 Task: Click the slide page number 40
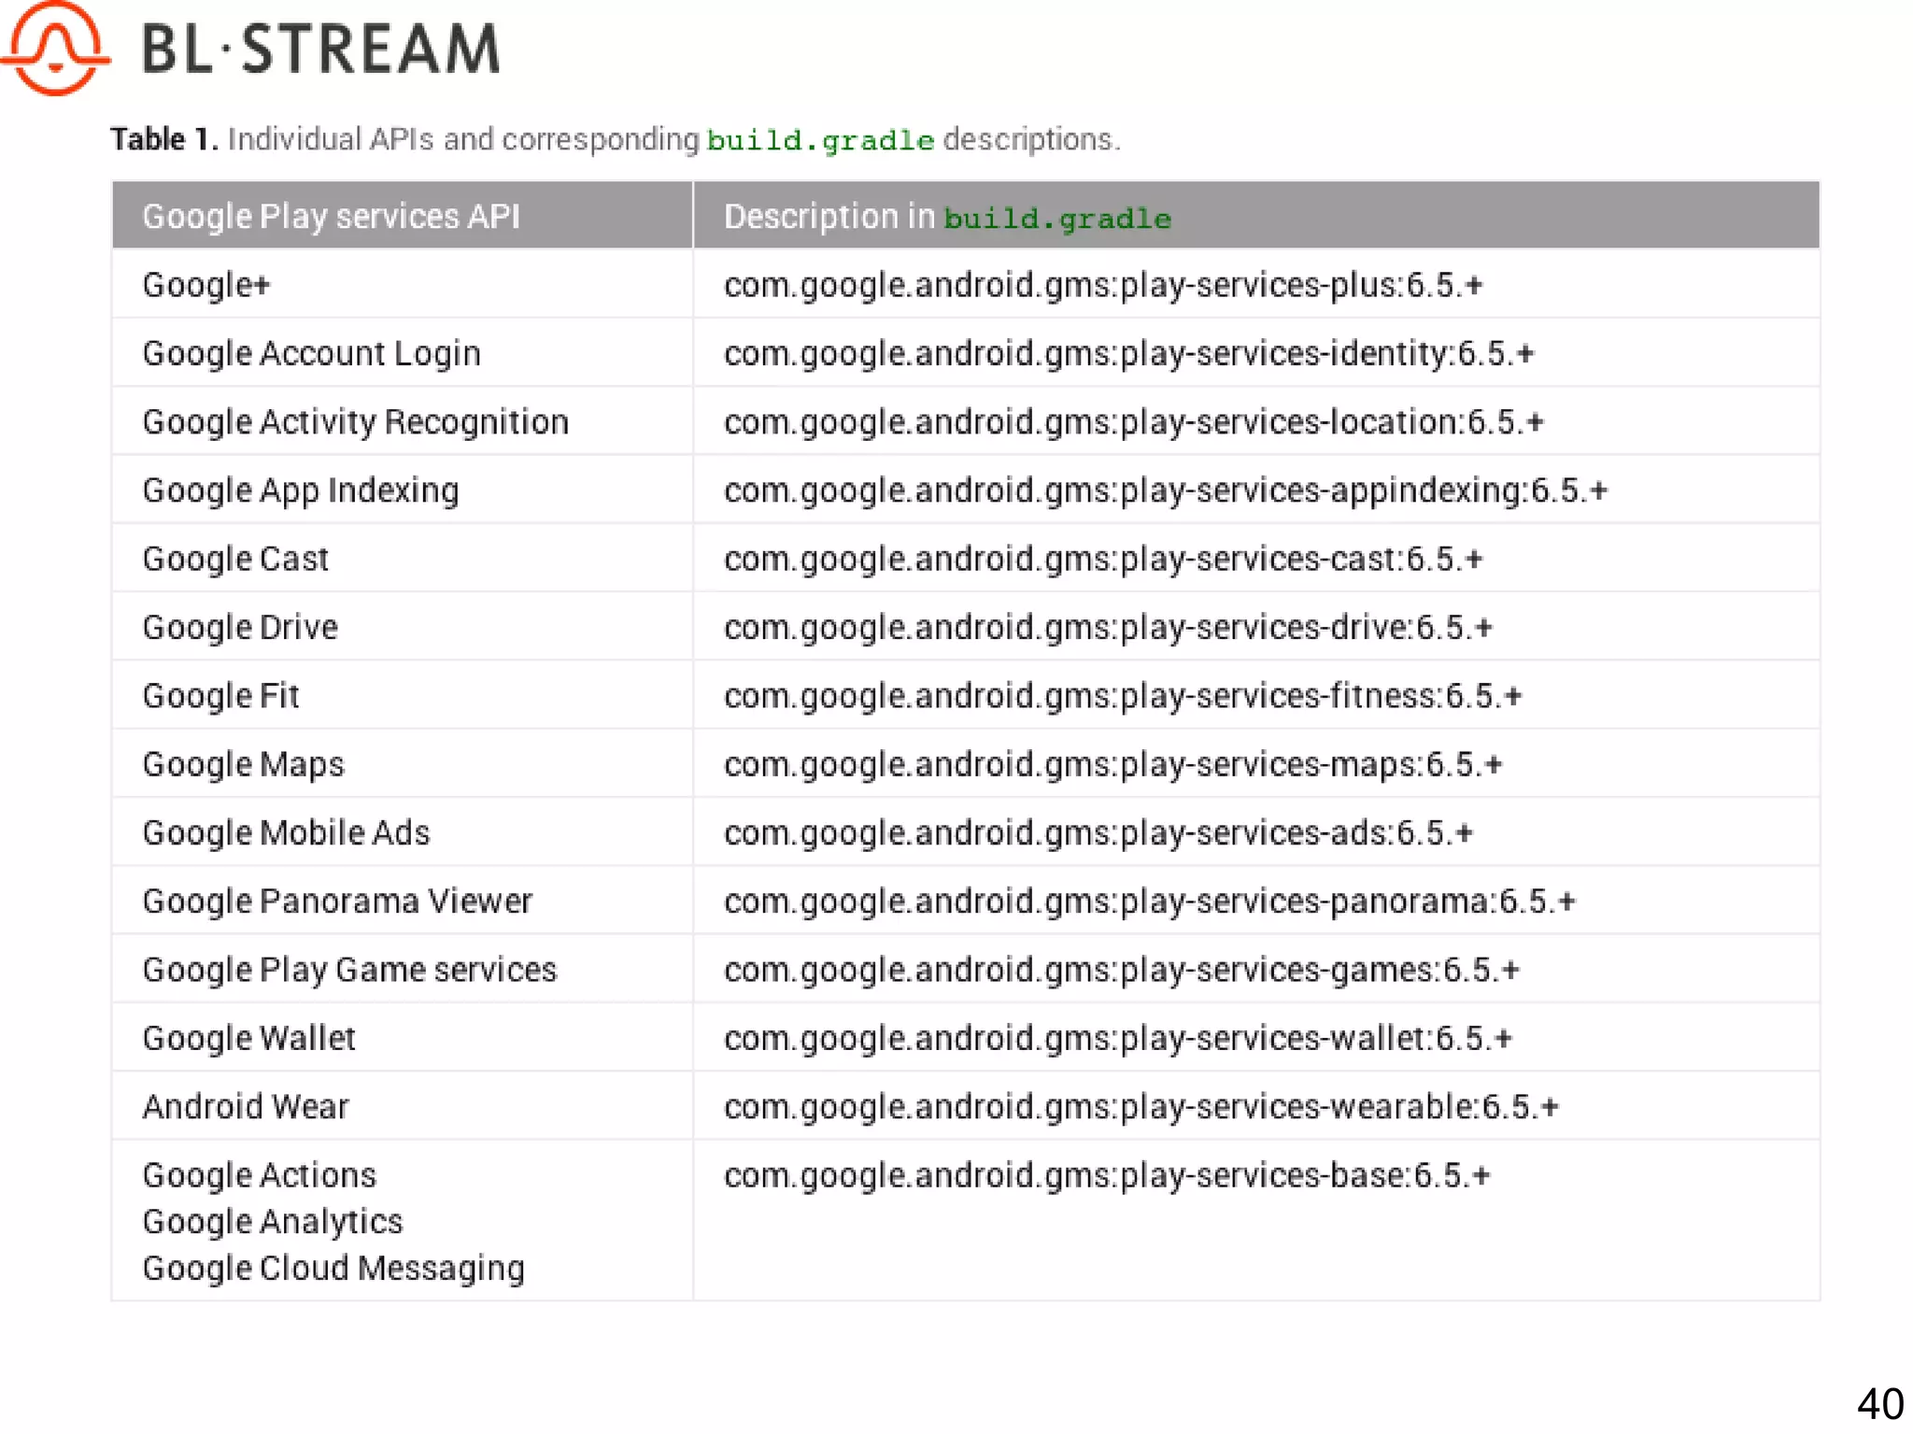tap(1879, 1403)
